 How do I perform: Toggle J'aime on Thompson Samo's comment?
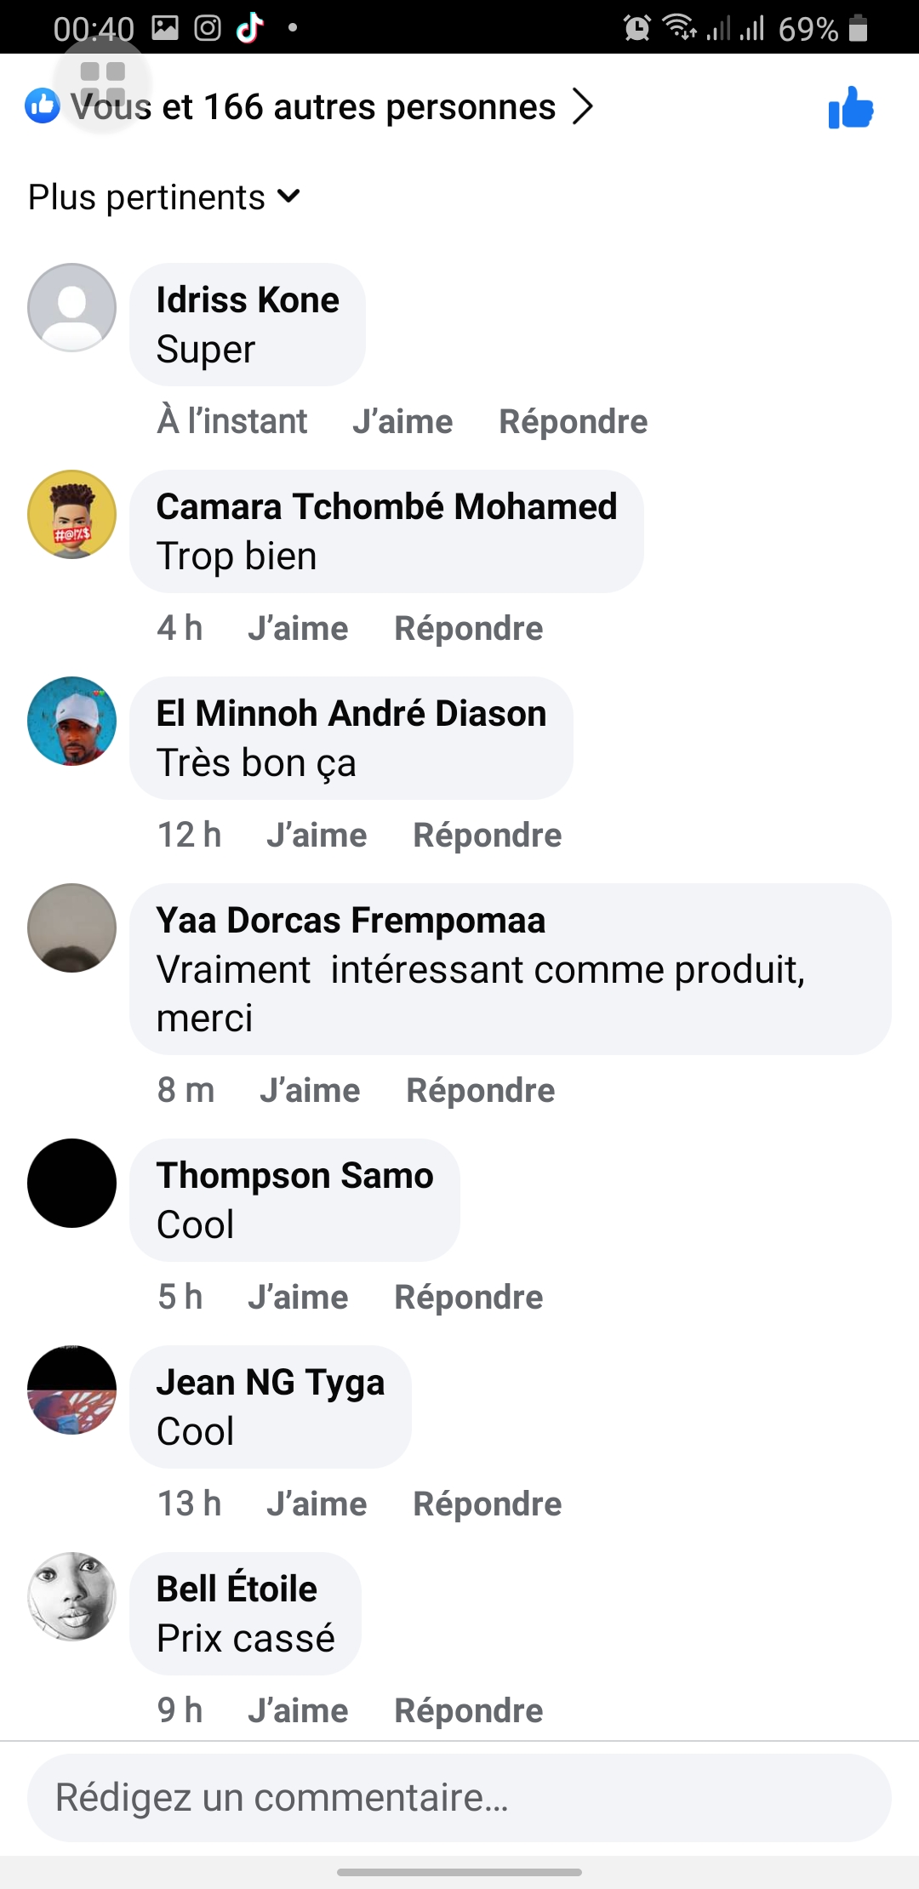pyautogui.click(x=298, y=1298)
